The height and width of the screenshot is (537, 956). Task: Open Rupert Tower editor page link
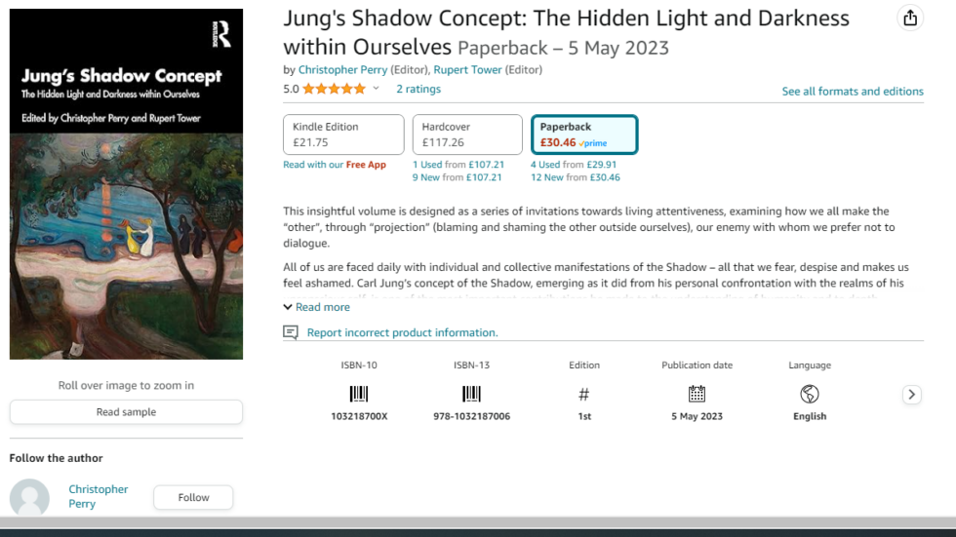point(467,69)
